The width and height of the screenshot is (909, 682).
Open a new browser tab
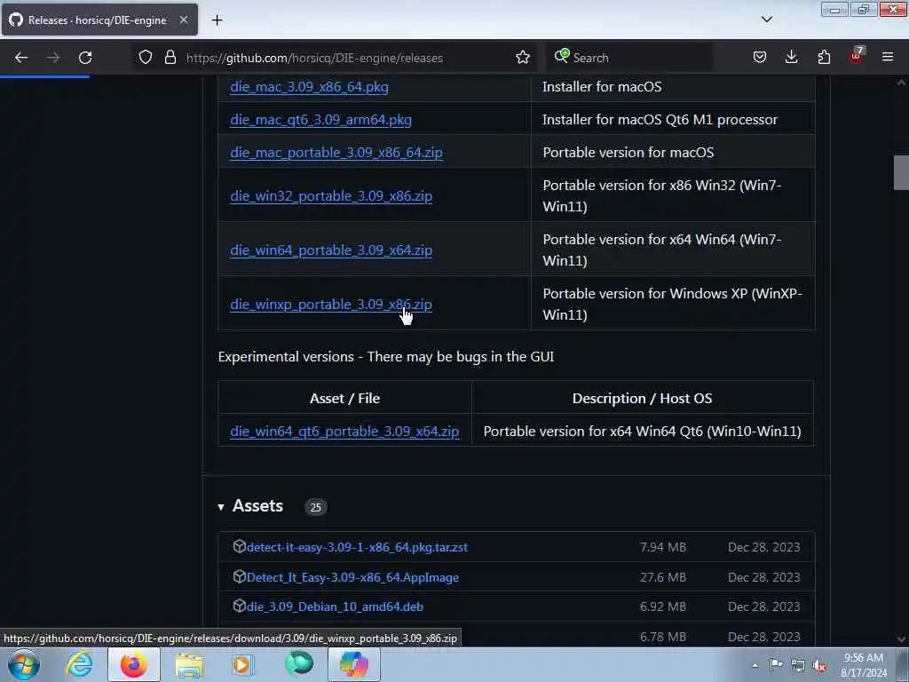pyautogui.click(x=217, y=20)
